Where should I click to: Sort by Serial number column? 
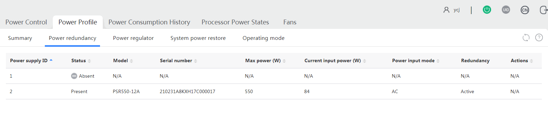tap(196, 61)
